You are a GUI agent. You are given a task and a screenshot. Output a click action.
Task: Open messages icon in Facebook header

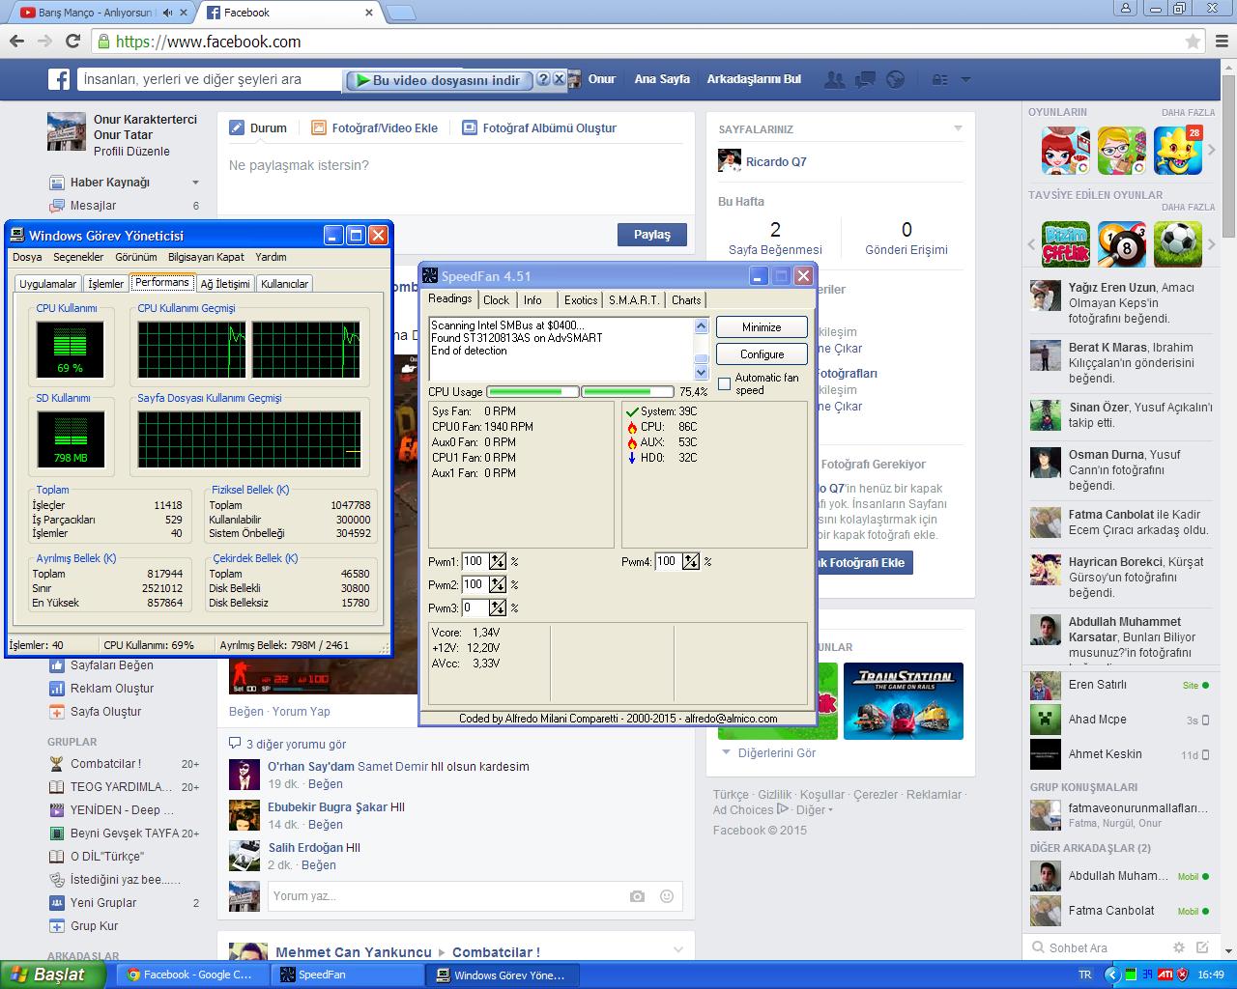tap(866, 79)
